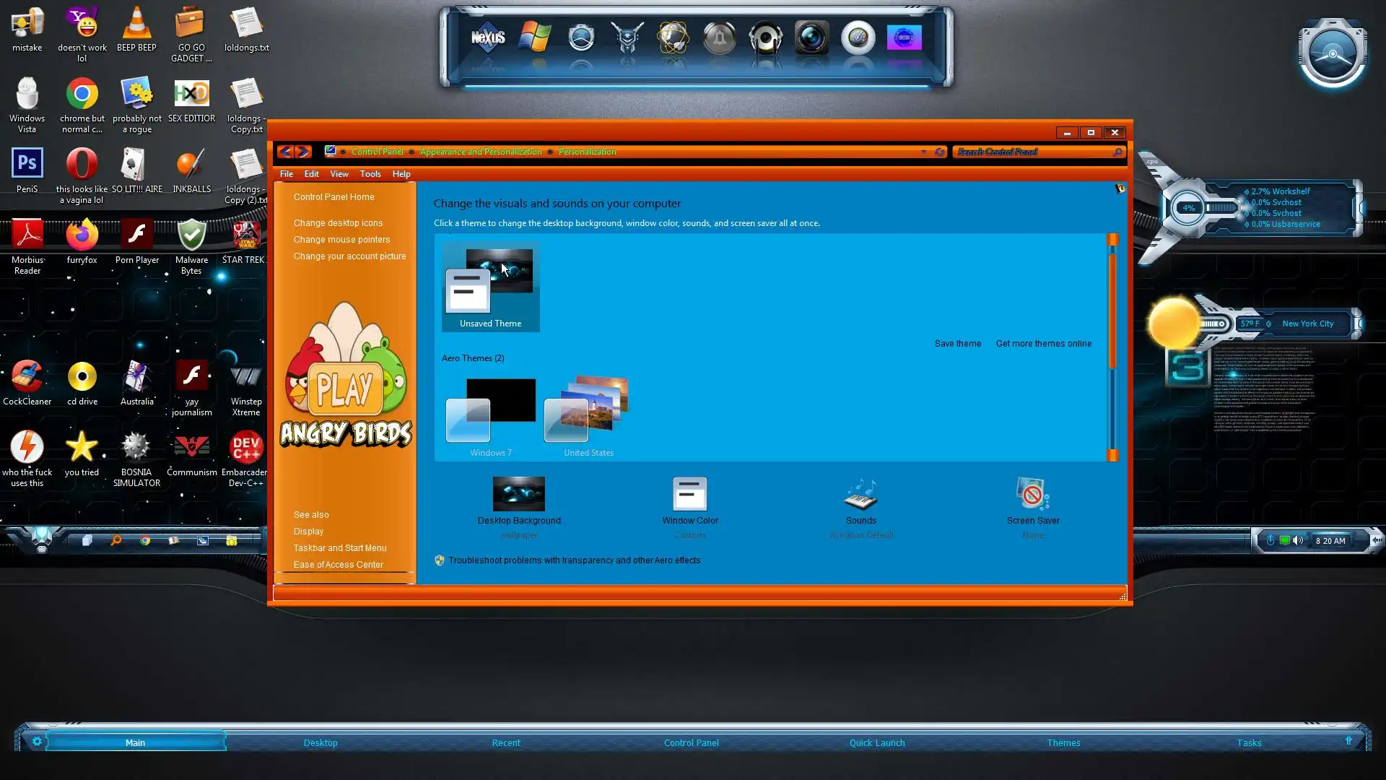1386x780 pixels.
Task: Open the camera lens icon in dock
Action: [811, 38]
